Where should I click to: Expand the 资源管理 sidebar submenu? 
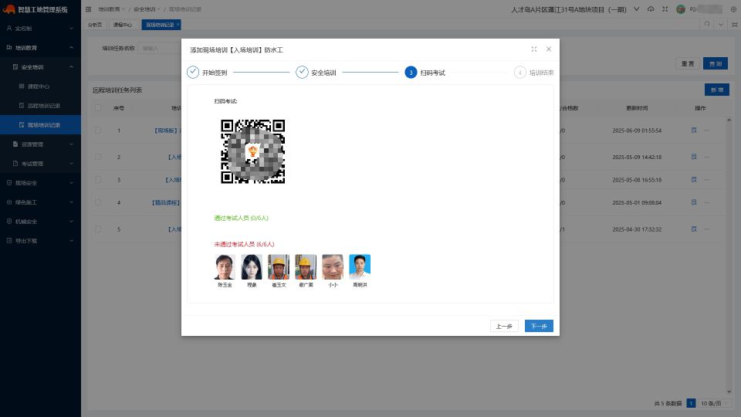click(x=40, y=144)
